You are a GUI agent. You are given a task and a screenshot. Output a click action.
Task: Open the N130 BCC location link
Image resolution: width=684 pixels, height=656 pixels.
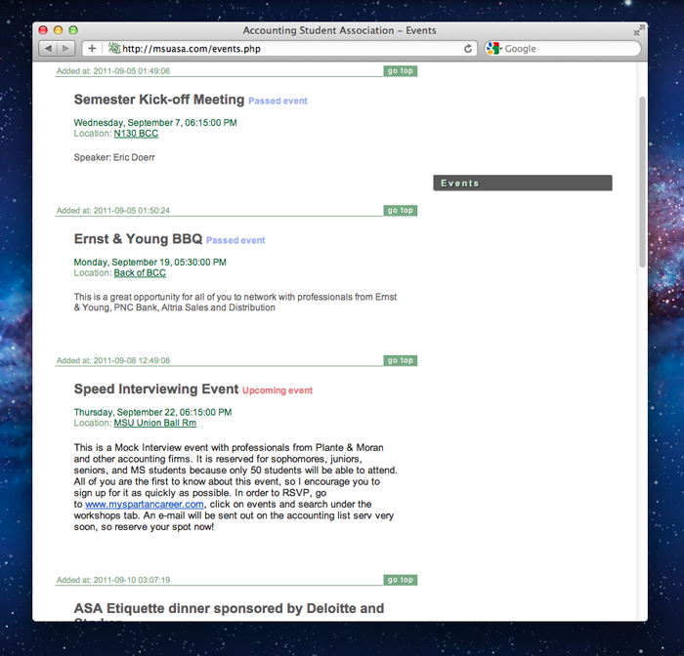coord(136,134)
